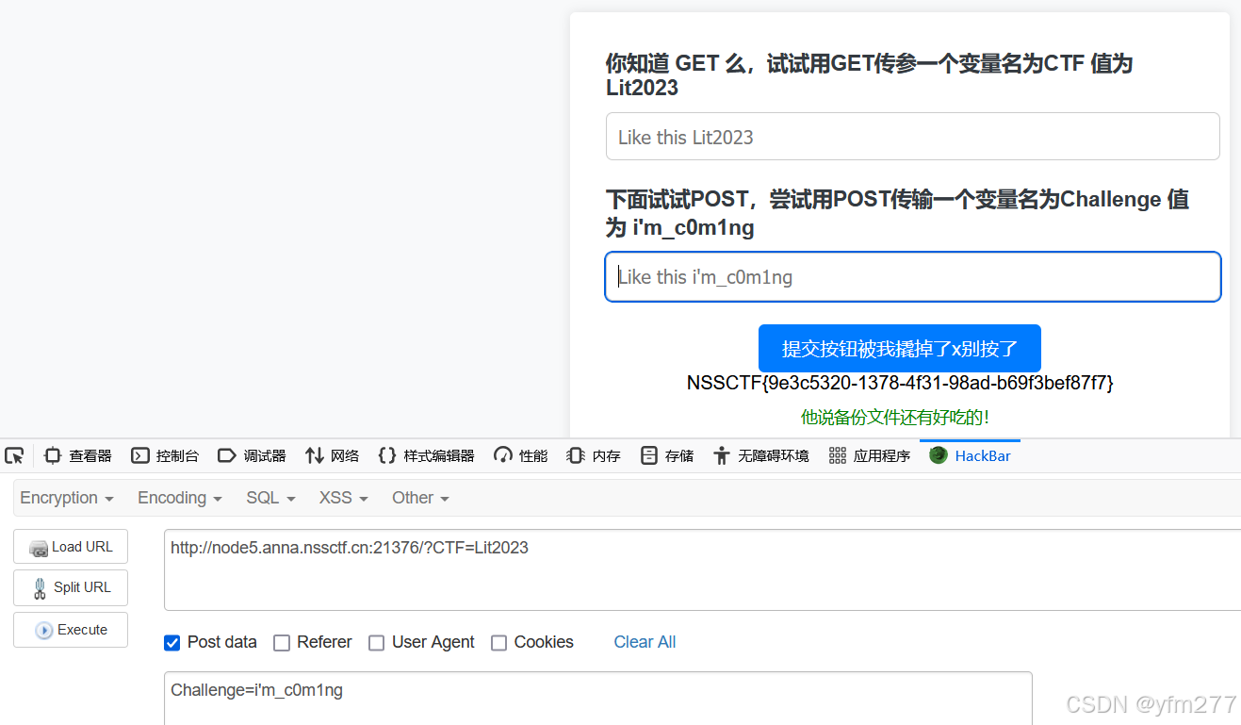Click the POST input field Like this i'm_c0m1ng

coord(912,277)
